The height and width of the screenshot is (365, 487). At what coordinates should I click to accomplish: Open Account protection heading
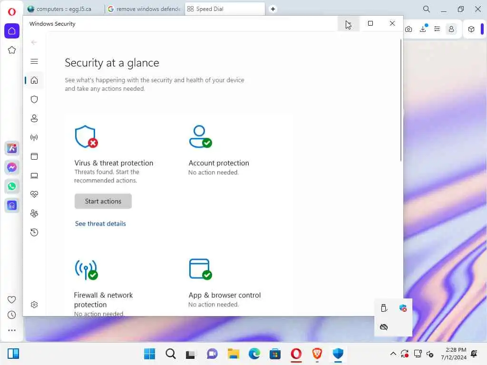pos(219,163)
